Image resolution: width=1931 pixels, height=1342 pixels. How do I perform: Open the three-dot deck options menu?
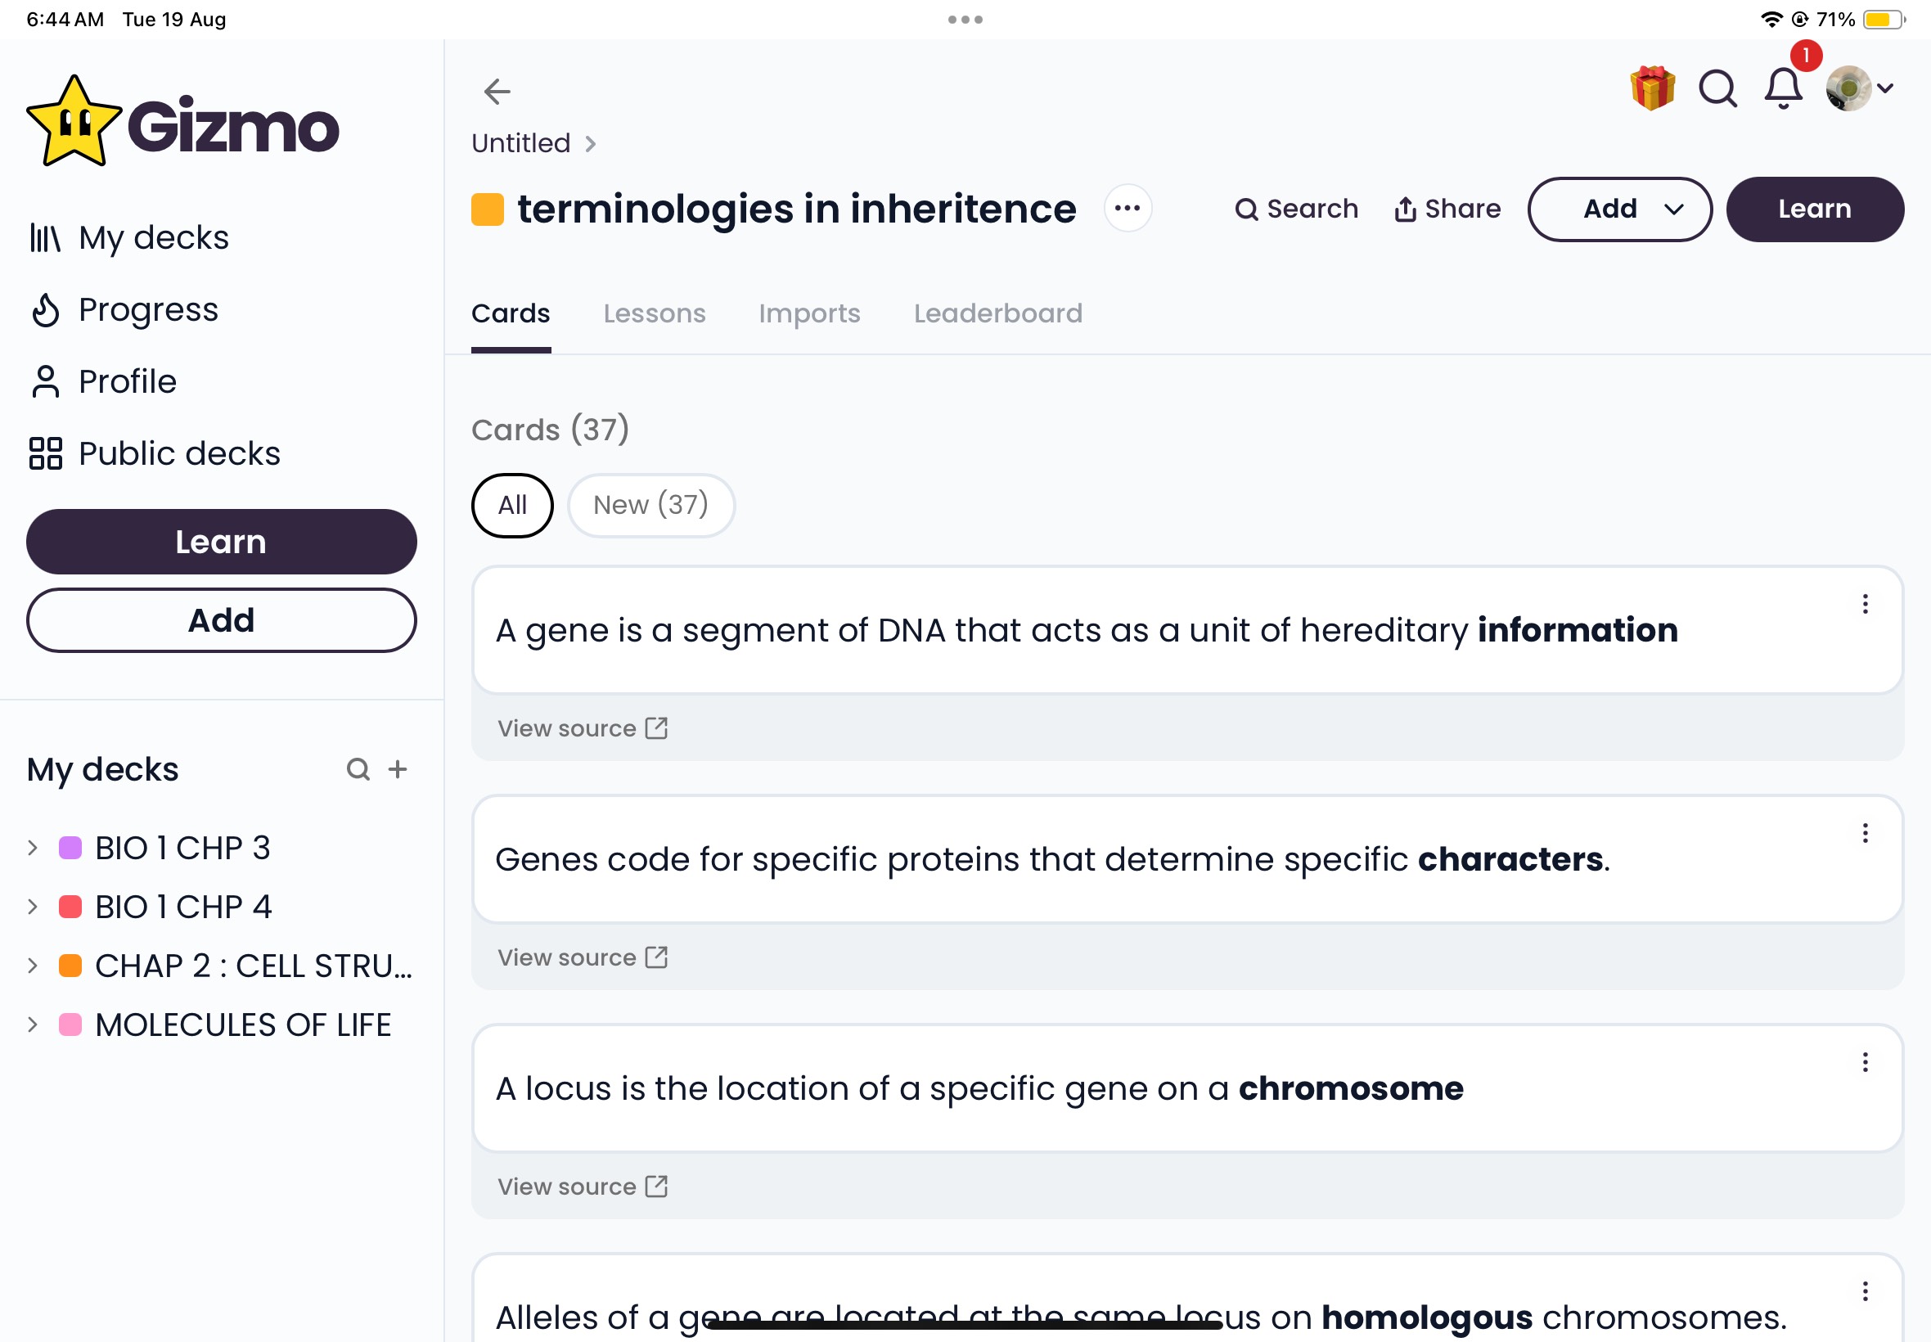[x=1128, y=209]
